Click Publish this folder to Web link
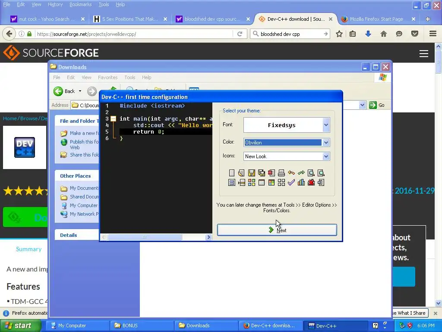 [84, 144]
